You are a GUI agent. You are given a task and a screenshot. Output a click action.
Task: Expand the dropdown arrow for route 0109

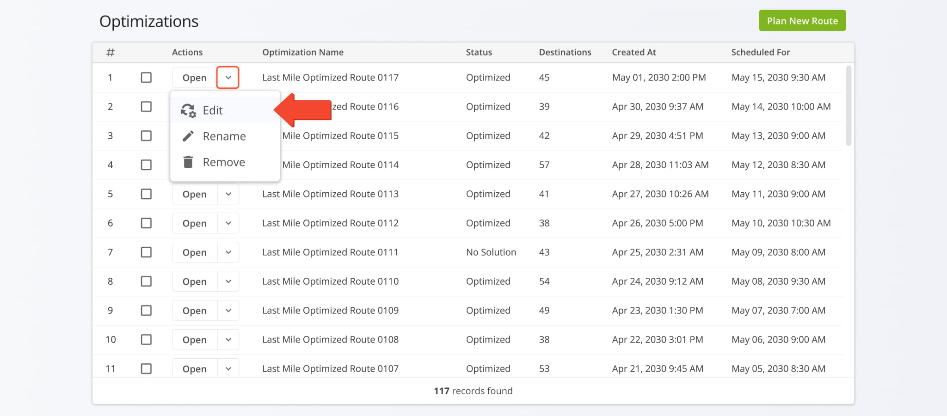228,311
